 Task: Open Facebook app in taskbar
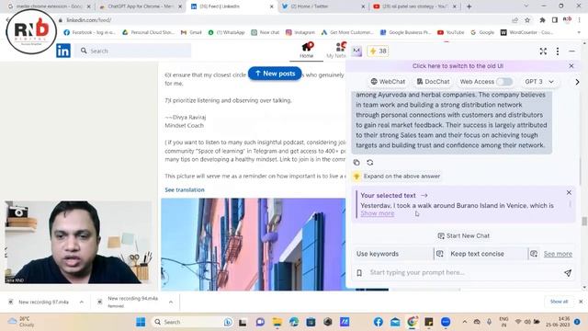[x=378, y=322]
